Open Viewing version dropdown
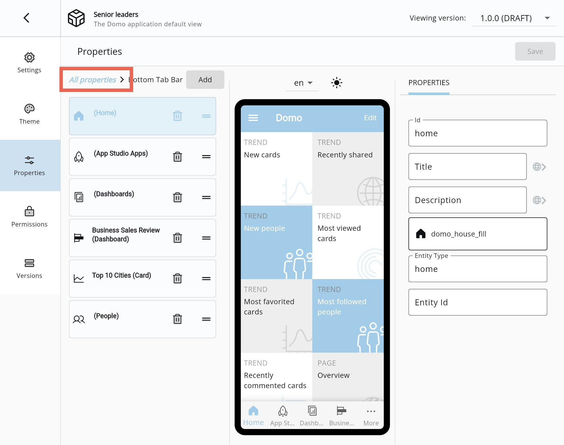The width and height of the screenshot is (564, 445). pos(513,18)
